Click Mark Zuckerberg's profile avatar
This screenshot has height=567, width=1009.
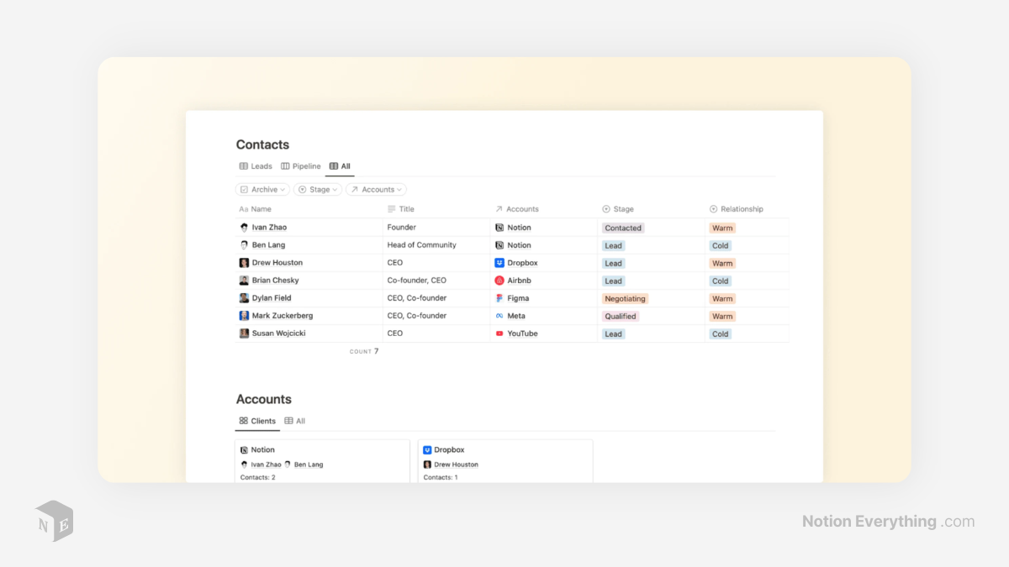pyautogui.click(x=244, y=316)
